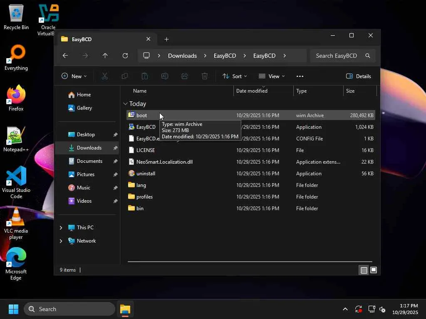Viewport: 426px width, 319px height.
Task: Click the Refresh icon in navigation bar
Action: (x=125, y=56)
